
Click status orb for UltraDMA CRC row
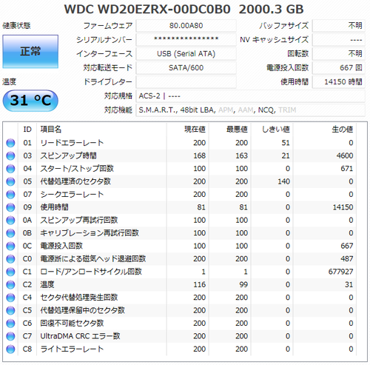tap(10, 336)
